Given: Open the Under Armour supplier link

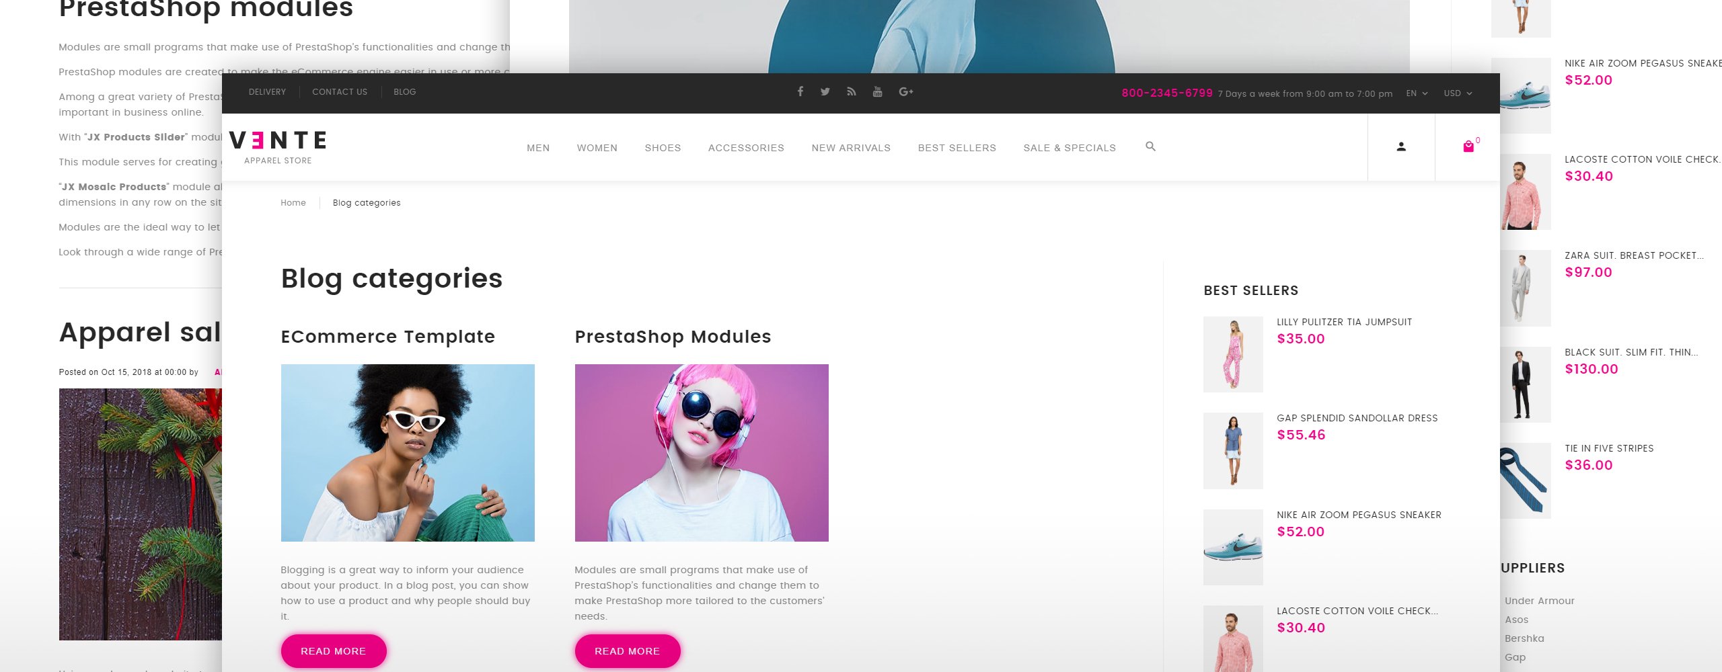Looking at the screenshot, I should (x=1540, y=601).
